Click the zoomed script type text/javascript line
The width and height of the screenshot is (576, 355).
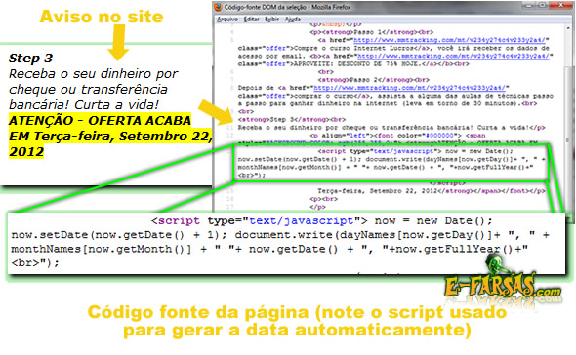click(321, 221)
